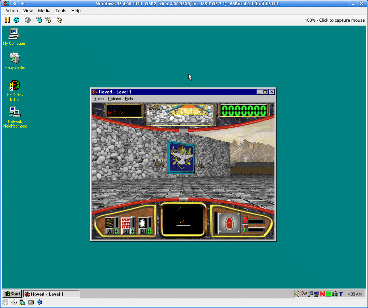Pause the emulated machine in 86Box toolbar
This screenshot has width=368, height=308.
[x=7, y=20]
